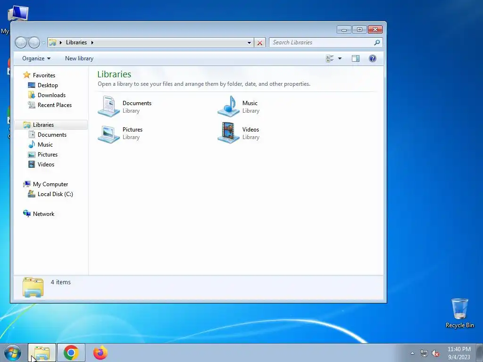Expand arrow after Libraries in address bar
Image resolution: width=483 pixels, height=362 pixels.
click(92, 42)
